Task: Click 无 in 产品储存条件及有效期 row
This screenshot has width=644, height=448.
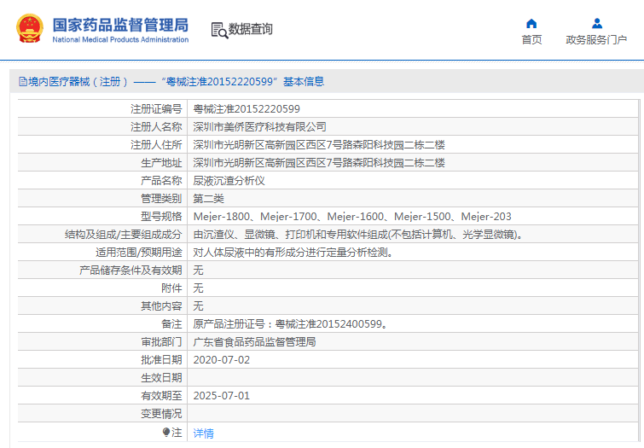Action: 199,270
